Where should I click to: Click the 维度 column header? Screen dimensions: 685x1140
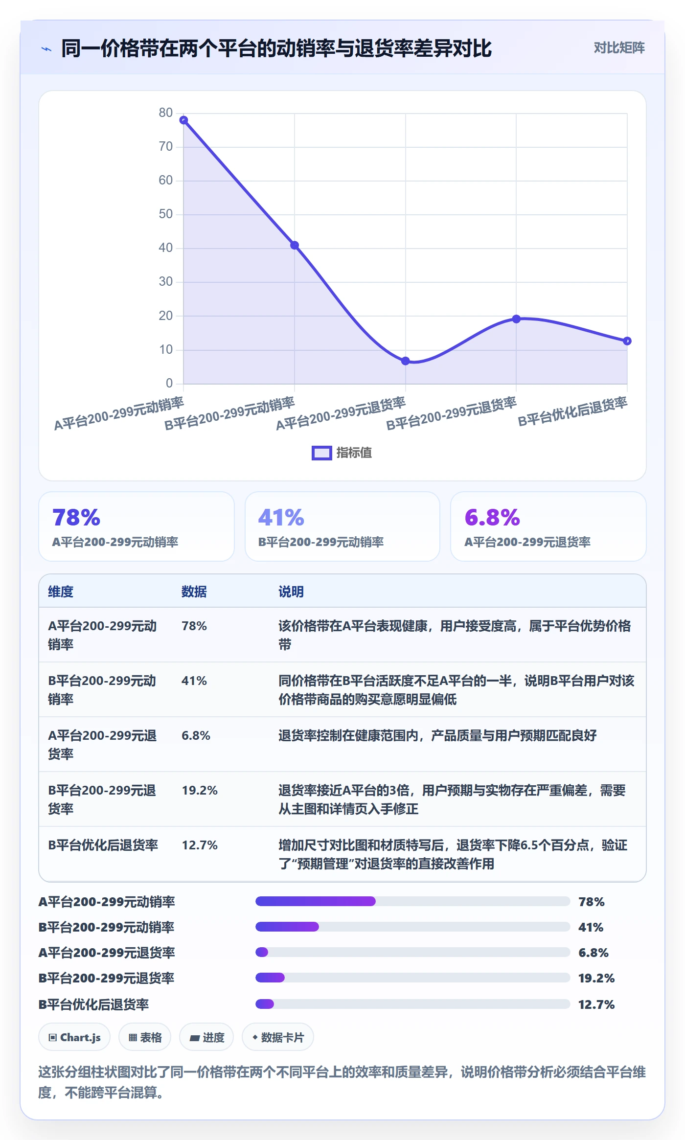point(61,592)
